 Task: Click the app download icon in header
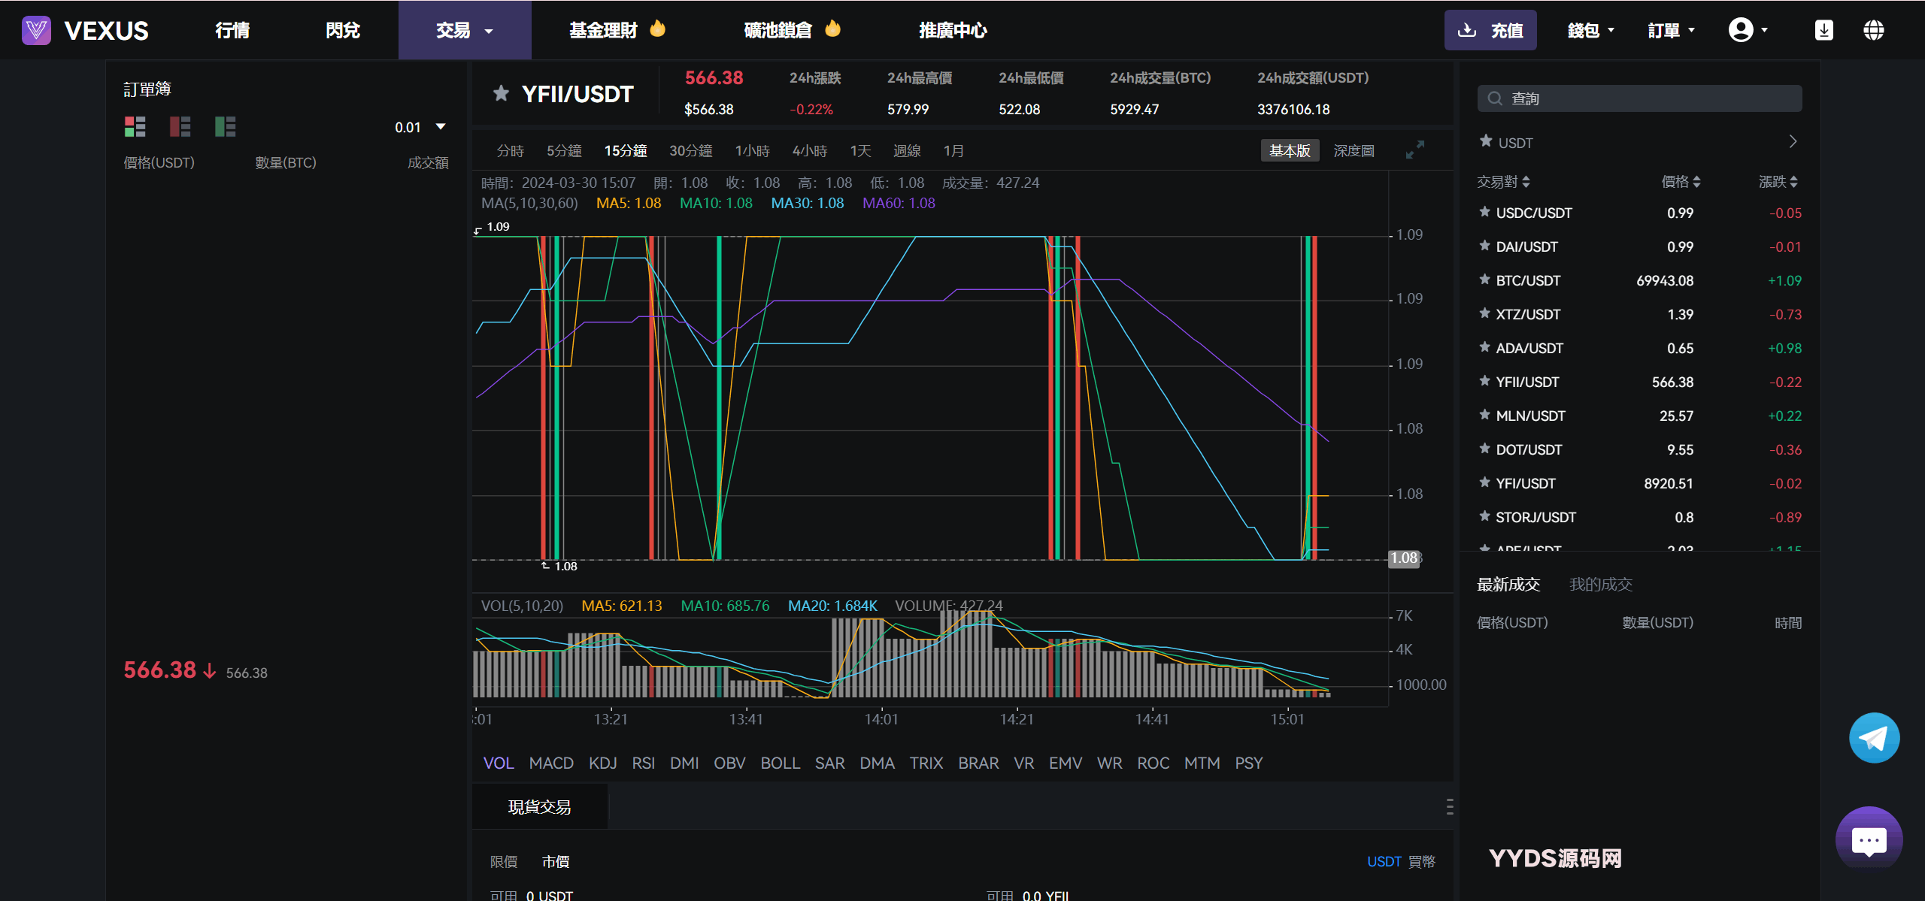tap(1823, 30)
